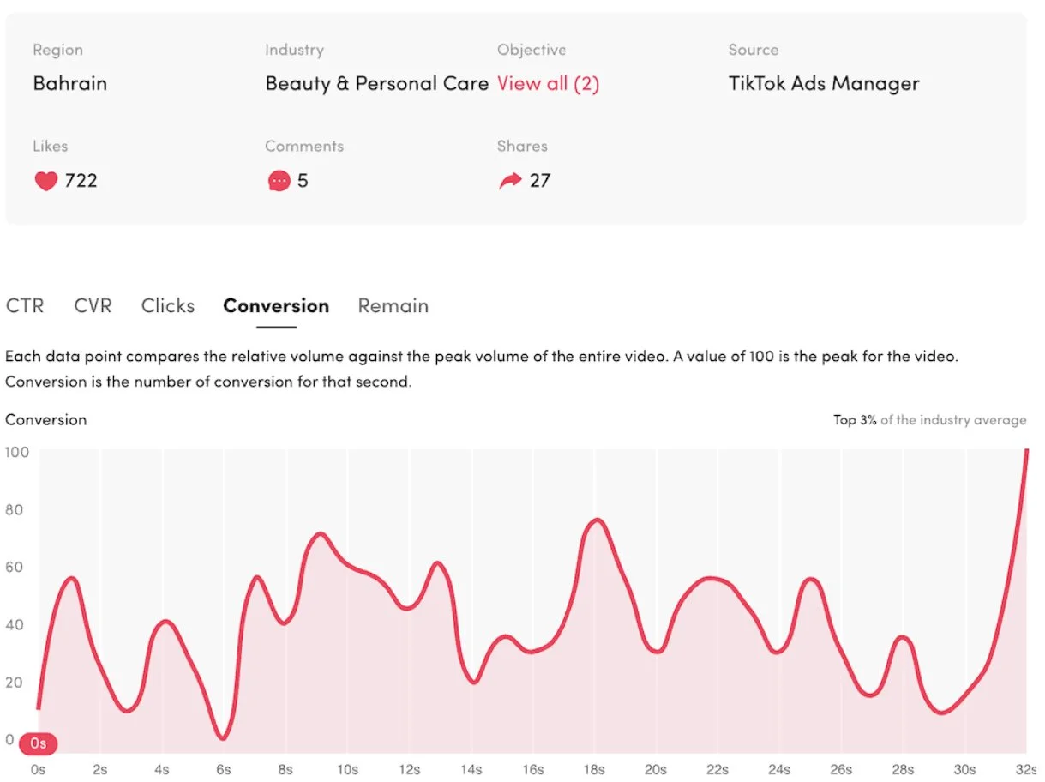Open the Clicks tab

tap(168, 306)
